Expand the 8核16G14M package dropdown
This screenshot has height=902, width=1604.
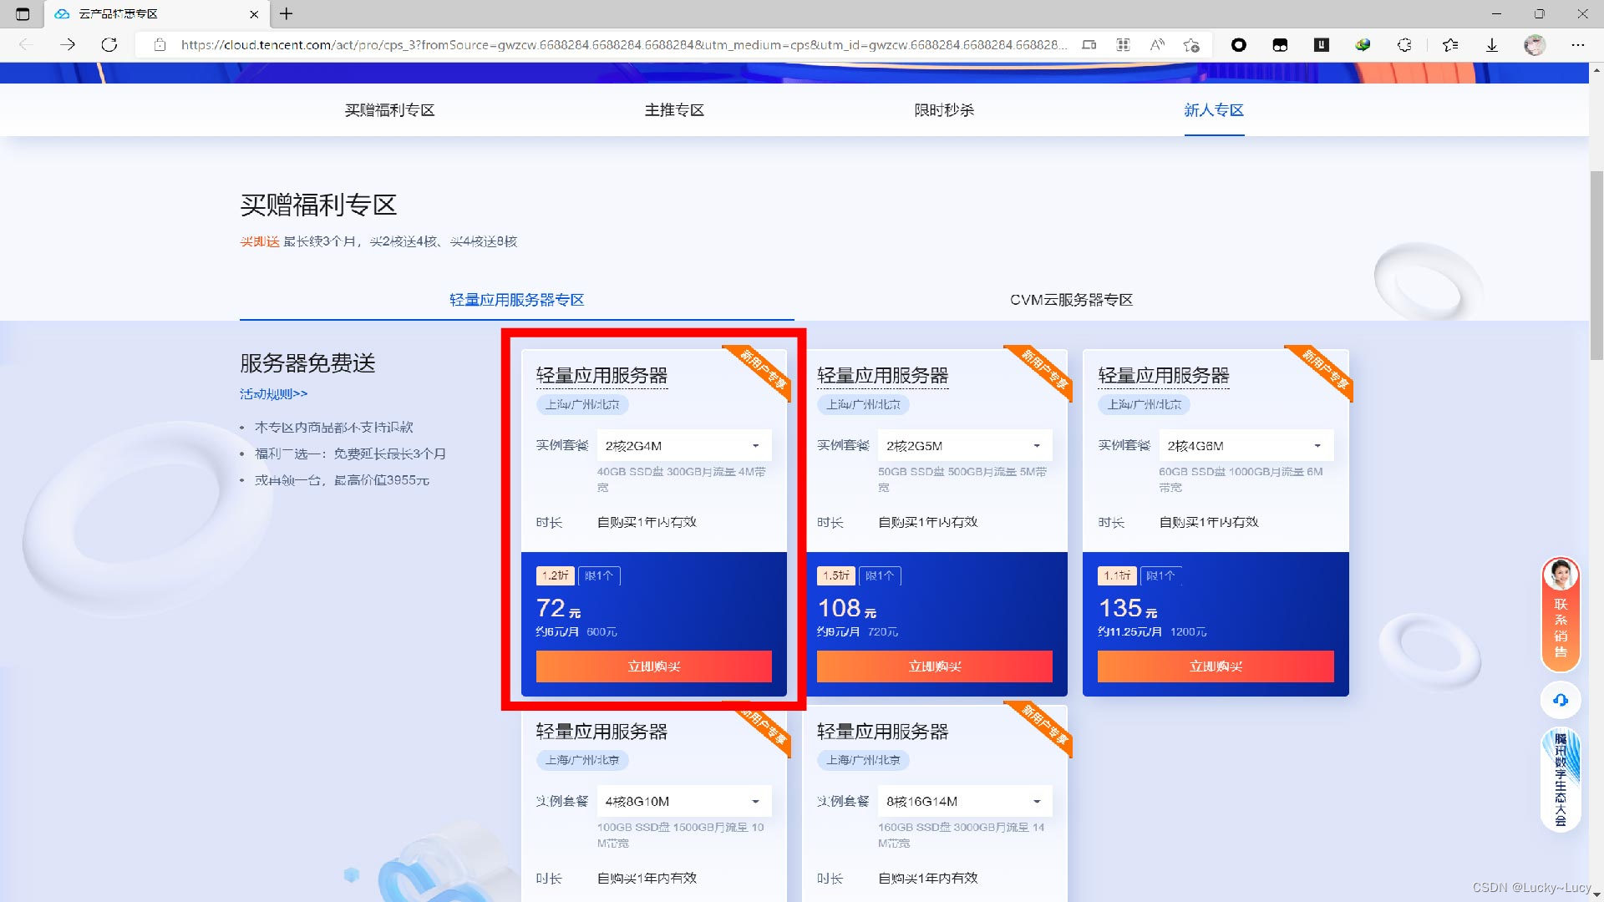pyautogui.click(x=965, y=802)
